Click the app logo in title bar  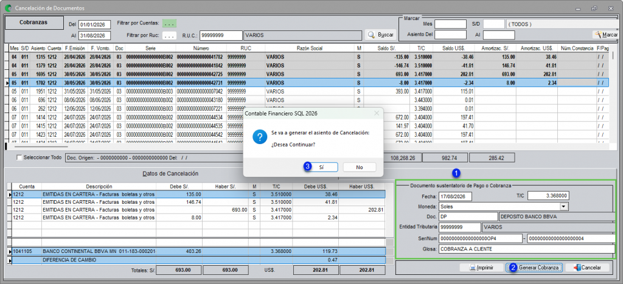7,8
